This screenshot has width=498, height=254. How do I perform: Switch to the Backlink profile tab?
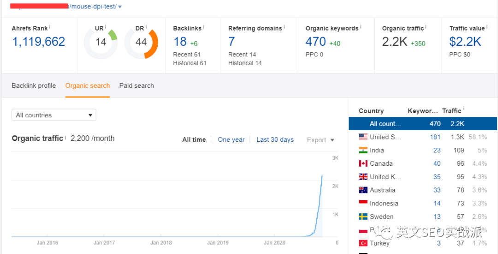pos(34,85)
